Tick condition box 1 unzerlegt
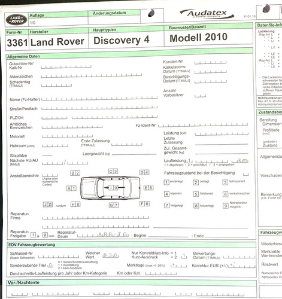The width and height of the screenshot is (282, 299). tap(166, 182)
